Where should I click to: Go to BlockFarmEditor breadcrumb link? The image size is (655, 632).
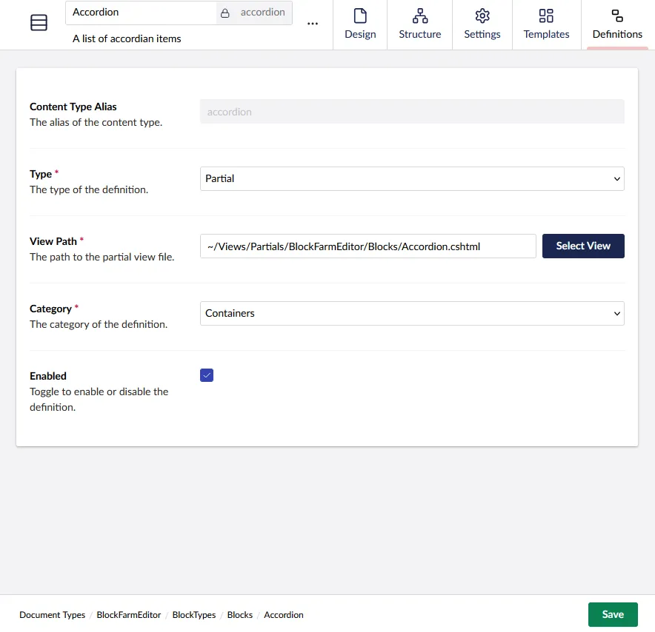[129, 615]
